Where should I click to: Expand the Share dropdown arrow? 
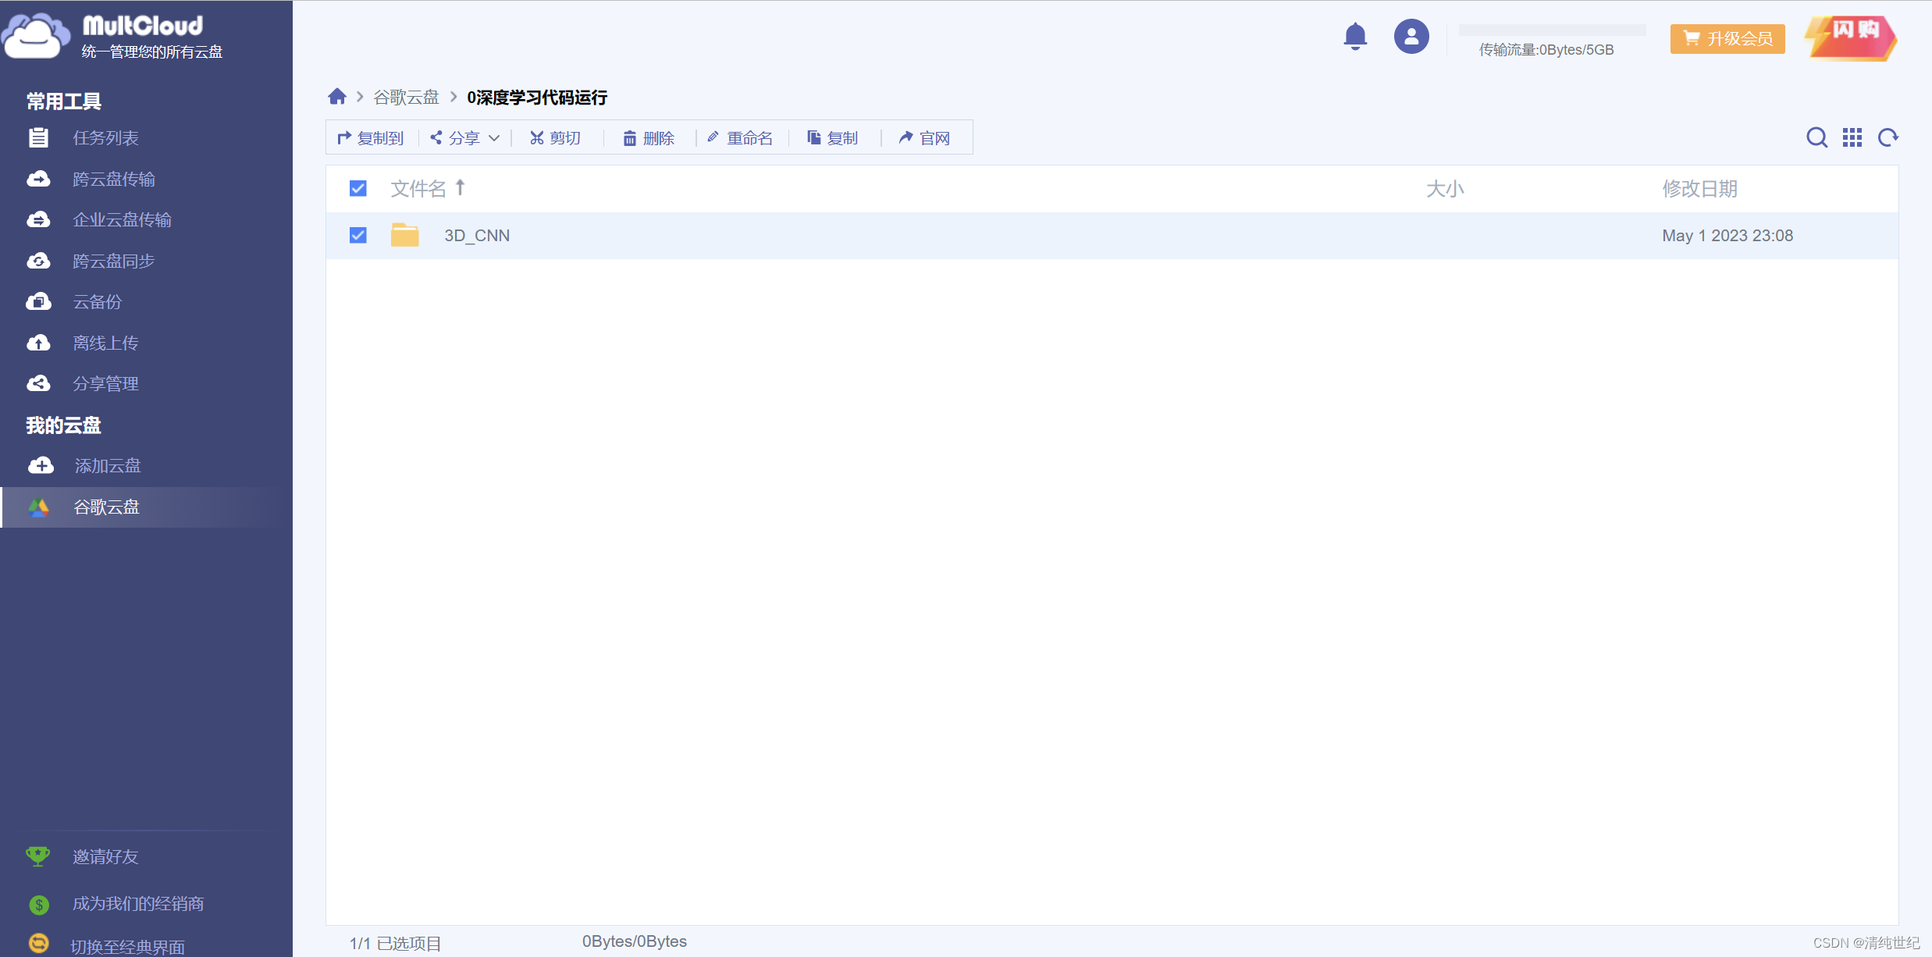tap(494, 138)
